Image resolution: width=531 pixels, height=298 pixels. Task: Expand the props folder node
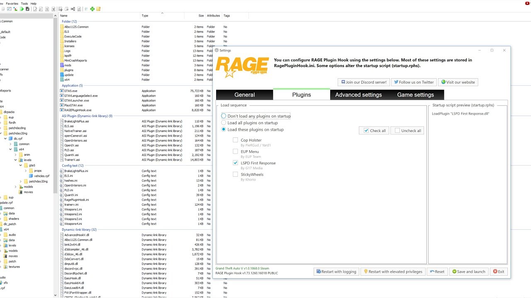(26, 171)
